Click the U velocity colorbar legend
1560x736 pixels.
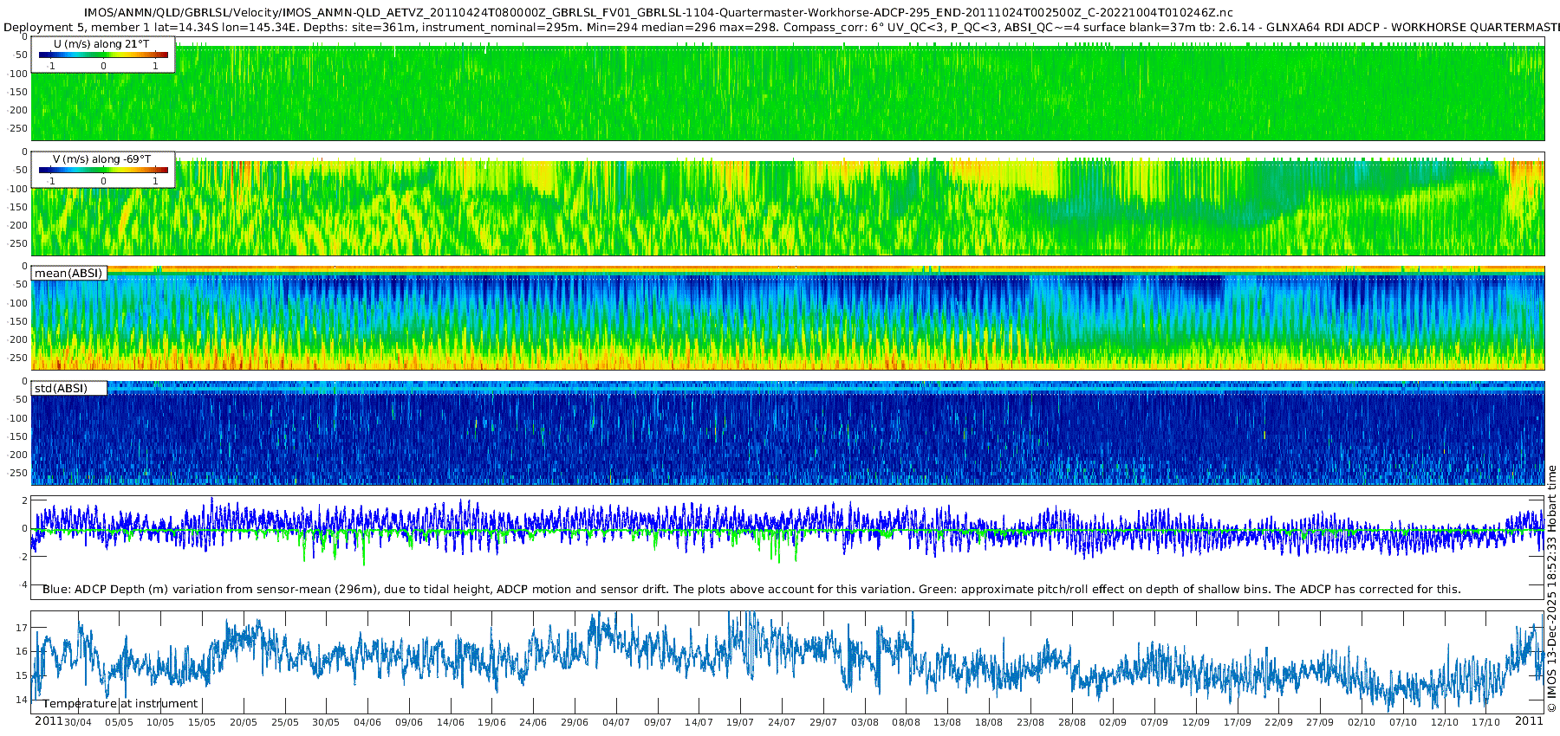[103, 55]
